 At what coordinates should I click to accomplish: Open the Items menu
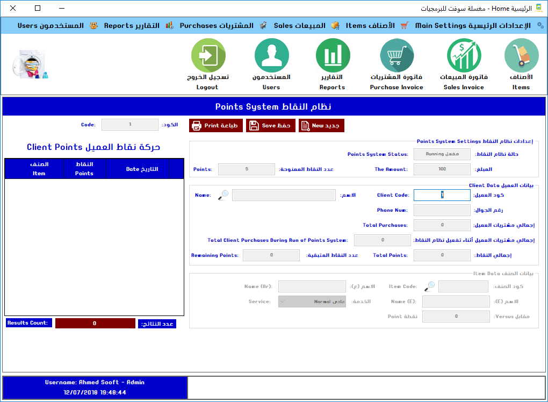pos(370,25)
